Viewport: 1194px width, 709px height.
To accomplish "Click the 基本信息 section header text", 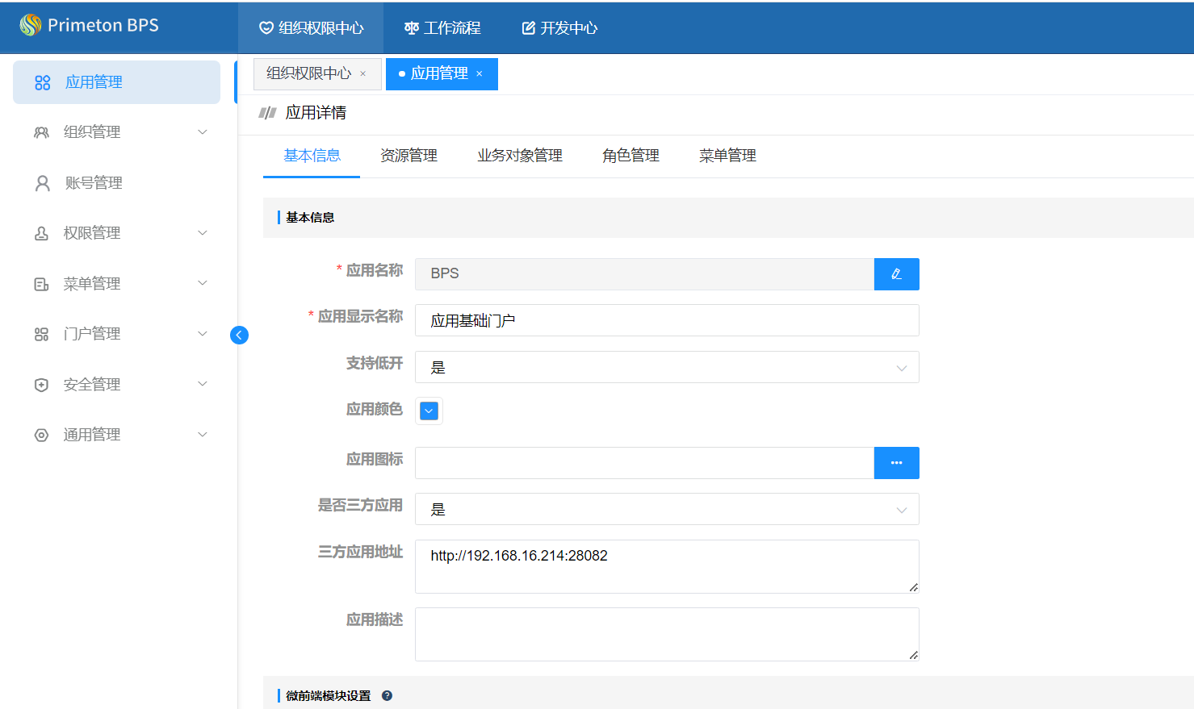I will click(x=310, y=218).
